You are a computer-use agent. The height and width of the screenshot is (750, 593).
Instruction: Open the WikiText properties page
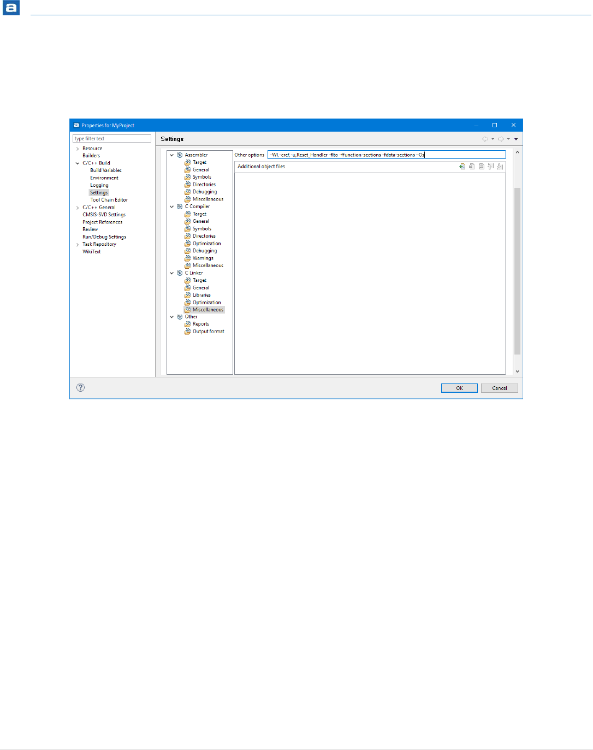(91, 252)
